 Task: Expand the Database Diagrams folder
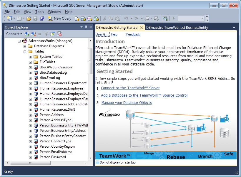(x=25, y=46)
